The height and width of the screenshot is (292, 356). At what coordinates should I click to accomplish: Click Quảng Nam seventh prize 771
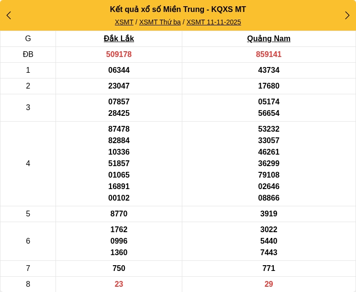[268, 269]
